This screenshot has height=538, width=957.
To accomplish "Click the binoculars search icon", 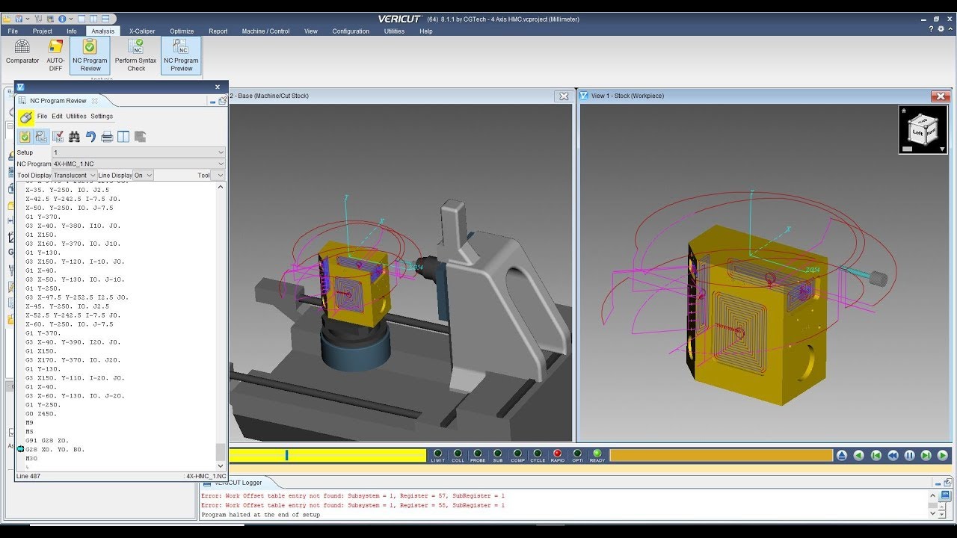I will (x=74, y=137).
